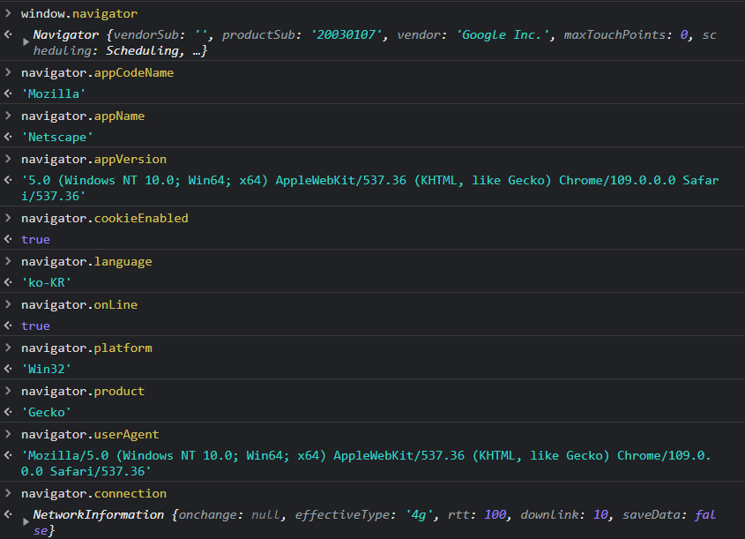Click the navigator.onLine command
745x539 pixels.
(x=79, y=304)
